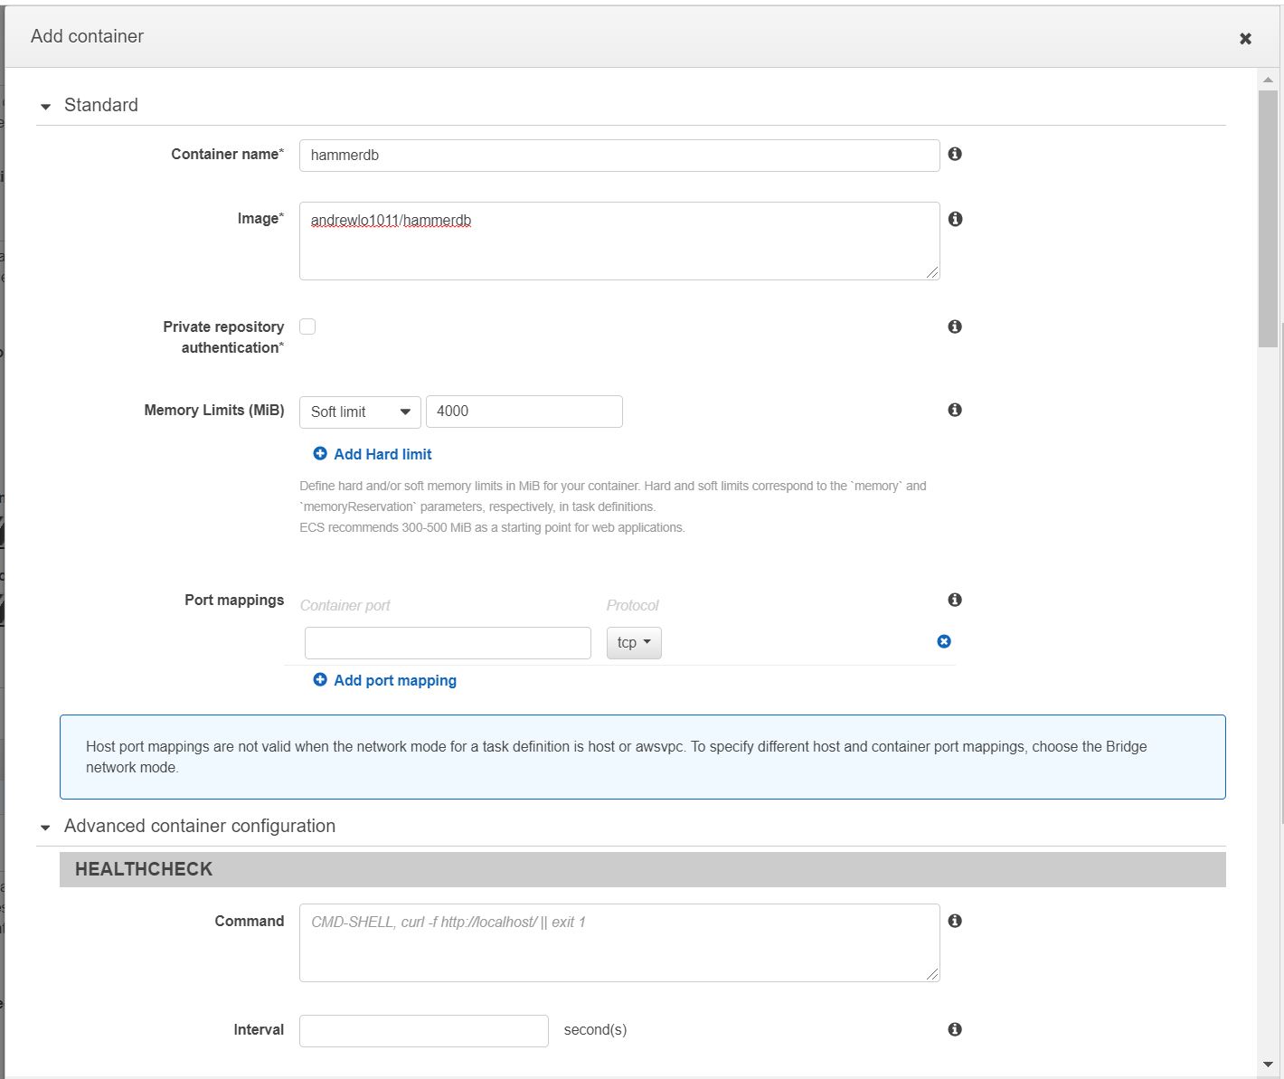Click info icon for Private repository authentication
This screenshot has height=1079, width=1284.
tap(955, 327)
